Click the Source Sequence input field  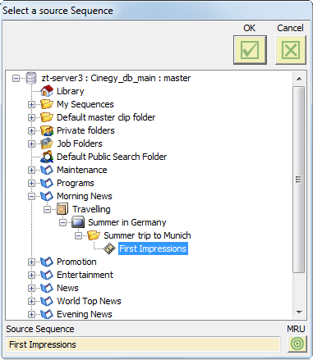(x=143, y=344)
